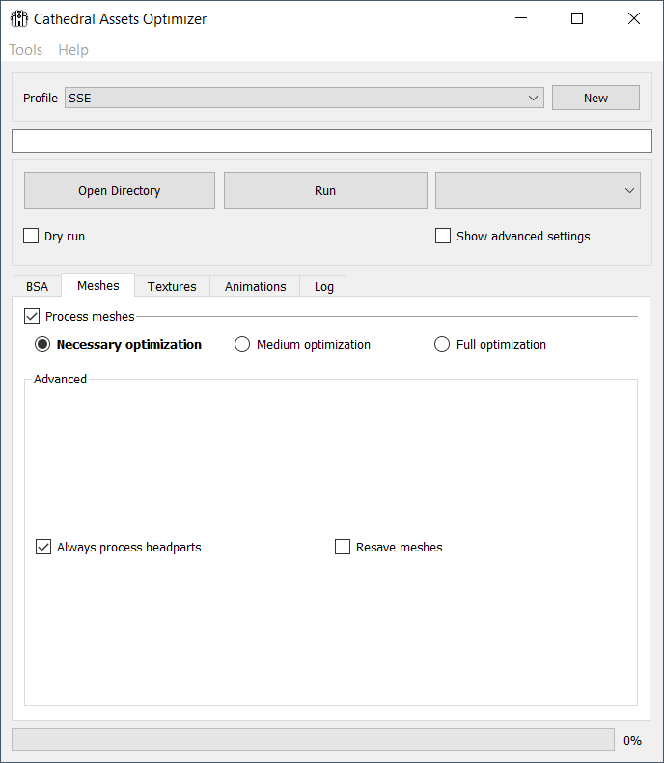664x763 pixels.
Task: Open the Animations tab
Action: [x=255, y=286]
